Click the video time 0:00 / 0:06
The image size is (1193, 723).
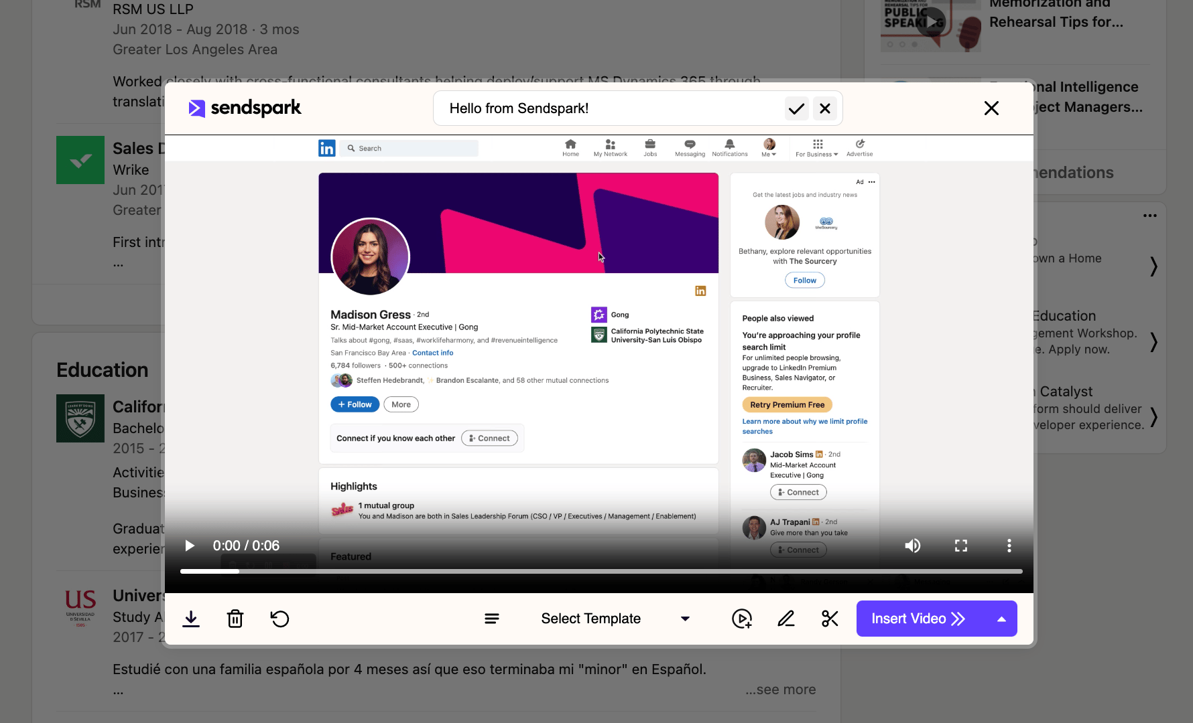tap(246, 546)
